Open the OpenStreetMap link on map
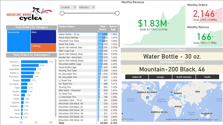This screenshot has height=125, width=223. [206, 119]
